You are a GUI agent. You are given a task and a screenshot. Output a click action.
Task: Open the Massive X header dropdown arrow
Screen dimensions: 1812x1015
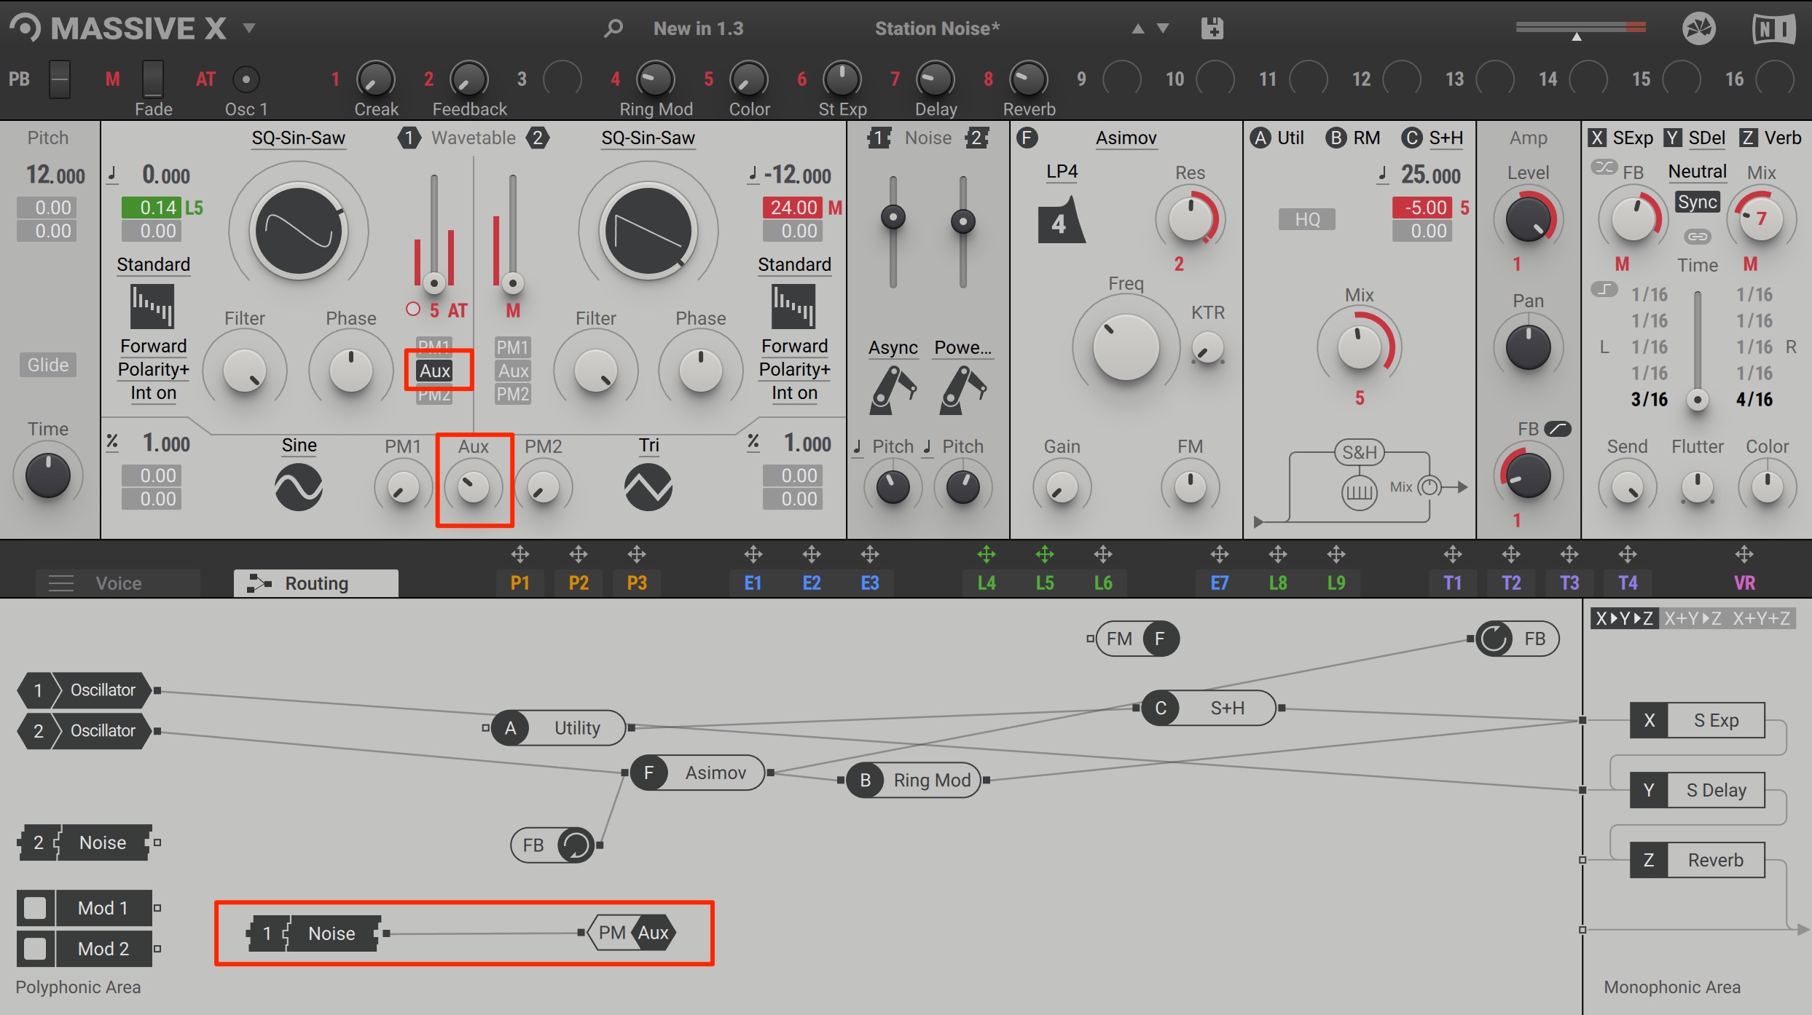click(x=249, y=28)
